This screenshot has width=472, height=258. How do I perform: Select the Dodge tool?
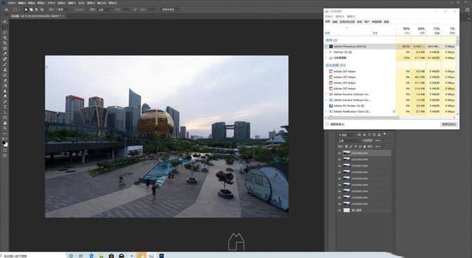tap(5, 96)
